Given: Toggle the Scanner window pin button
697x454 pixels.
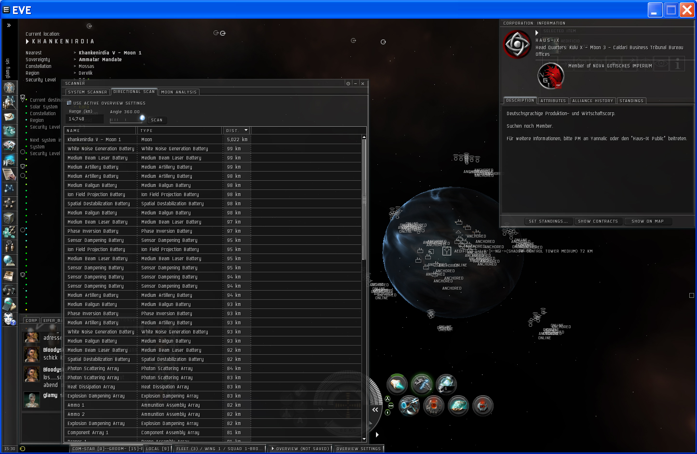Looking at the screenshot, I should (x=348, y=83).
